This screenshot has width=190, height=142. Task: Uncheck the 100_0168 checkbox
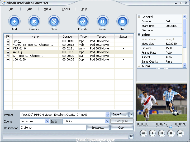[x=8, y=59]
